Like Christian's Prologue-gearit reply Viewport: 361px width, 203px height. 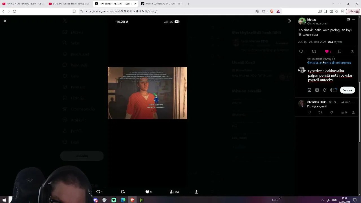coord(331,112)
